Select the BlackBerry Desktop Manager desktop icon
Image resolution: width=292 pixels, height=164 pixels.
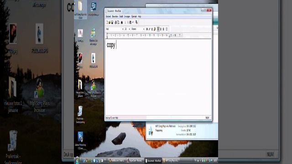point(94,9)
